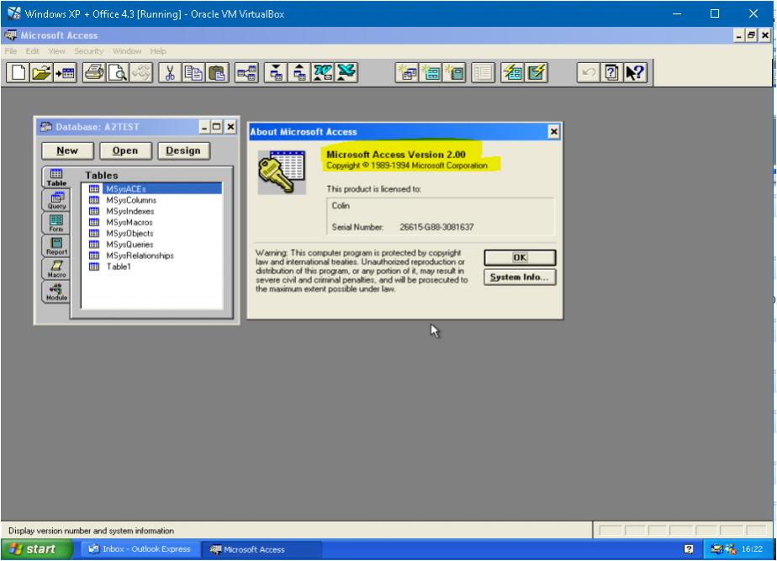The image size is (777, 561).
Task: Open the View menu
Action: 56,51
